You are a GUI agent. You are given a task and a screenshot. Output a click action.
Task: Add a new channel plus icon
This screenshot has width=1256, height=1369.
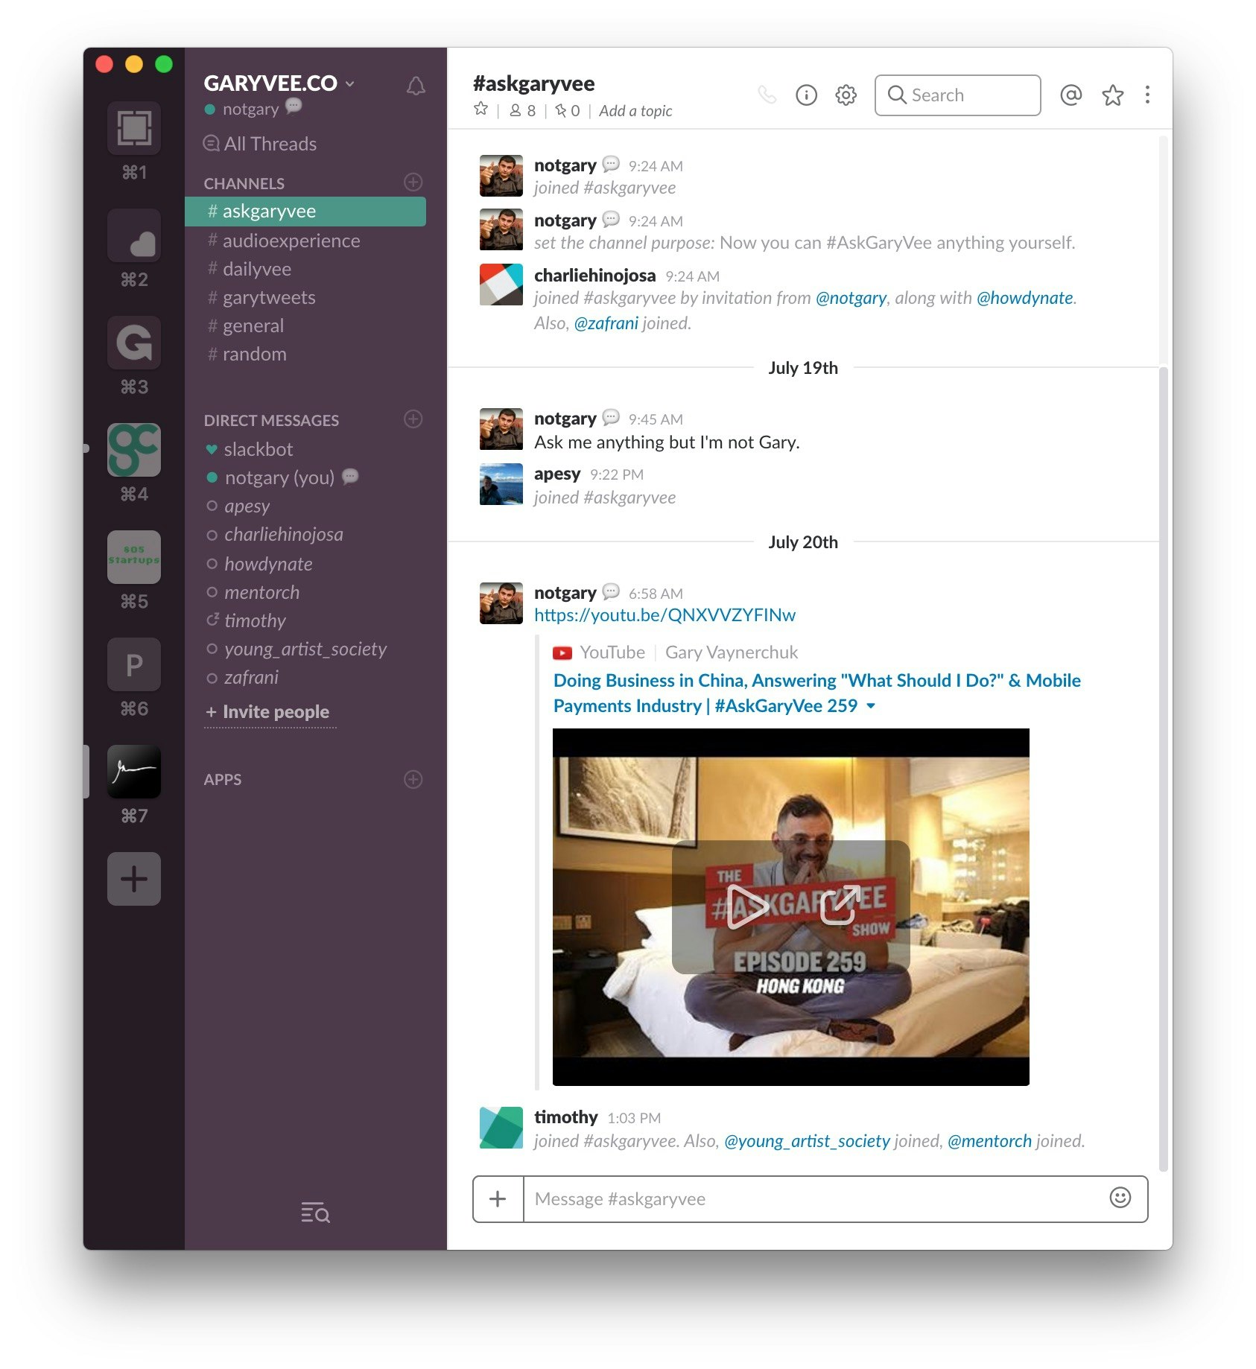(413, 182)
